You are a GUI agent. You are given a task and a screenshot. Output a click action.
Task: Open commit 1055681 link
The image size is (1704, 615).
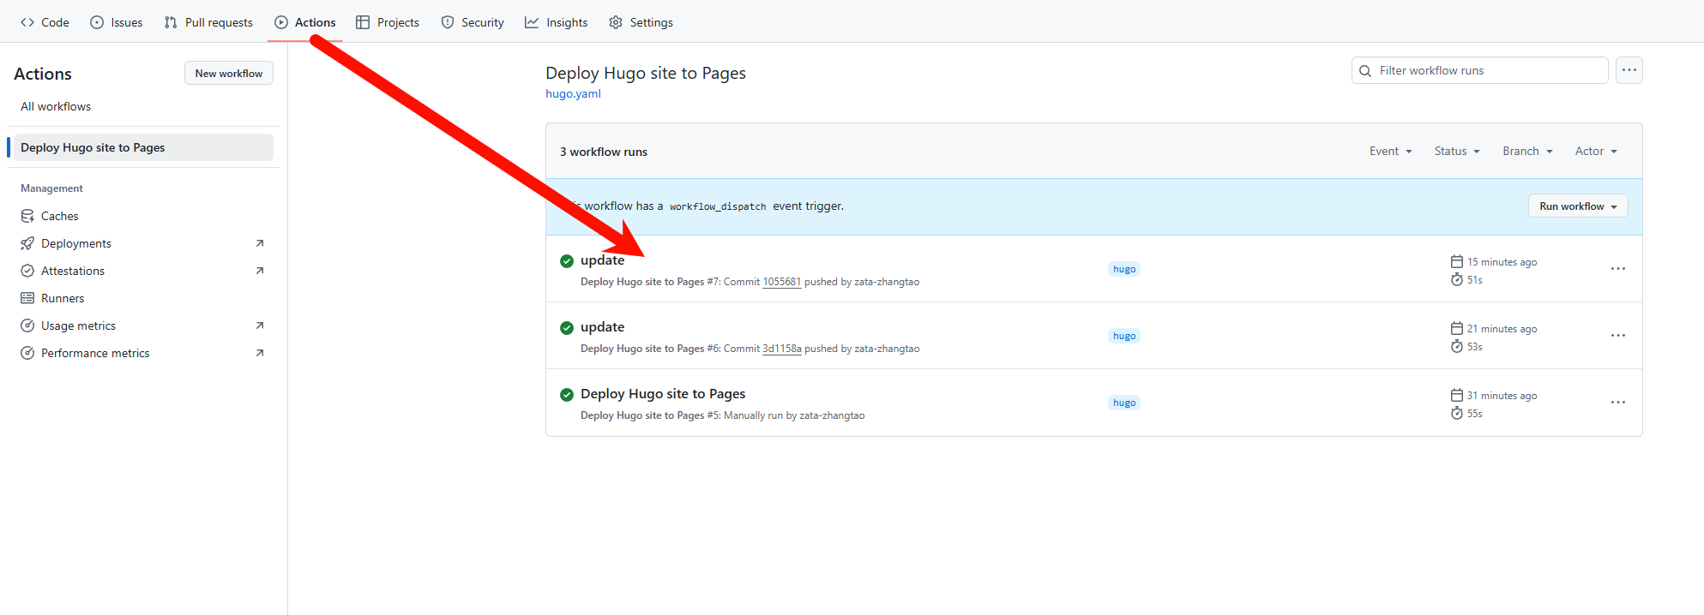pos(782,282)
